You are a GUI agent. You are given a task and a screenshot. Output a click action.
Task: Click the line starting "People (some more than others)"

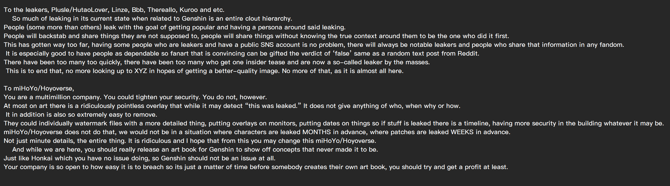pyautogui.click(x=174, y=28)
